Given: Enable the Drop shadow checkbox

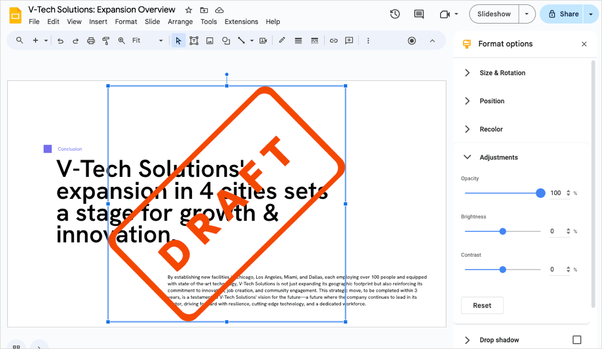Looking at the screenshot, I should [577, 340].
